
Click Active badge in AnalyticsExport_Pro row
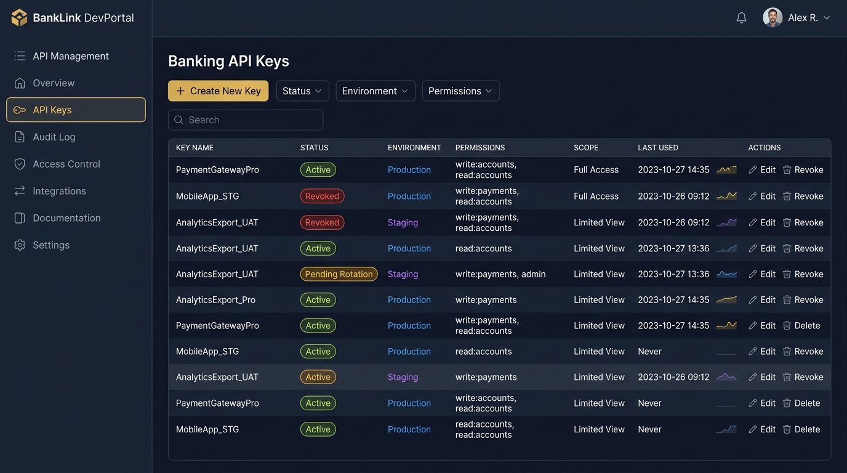click(318, 300)
